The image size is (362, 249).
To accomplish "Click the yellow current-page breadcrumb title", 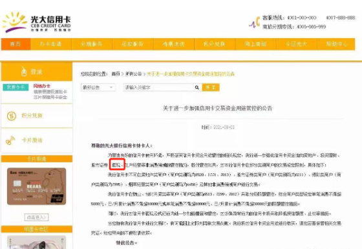I will 191,74.
